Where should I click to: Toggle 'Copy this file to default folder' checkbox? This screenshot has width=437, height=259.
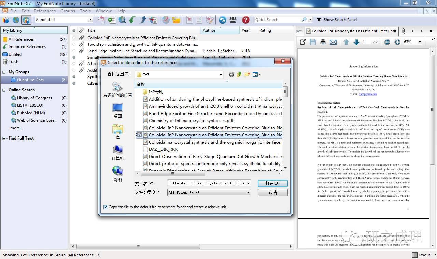click(x=105, y=207)
